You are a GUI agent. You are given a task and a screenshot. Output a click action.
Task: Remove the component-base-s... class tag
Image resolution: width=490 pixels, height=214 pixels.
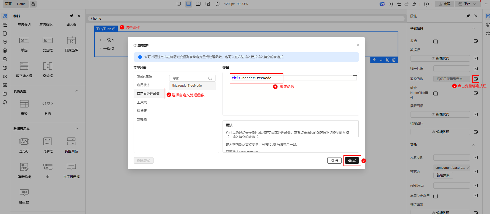coord(468,168)
